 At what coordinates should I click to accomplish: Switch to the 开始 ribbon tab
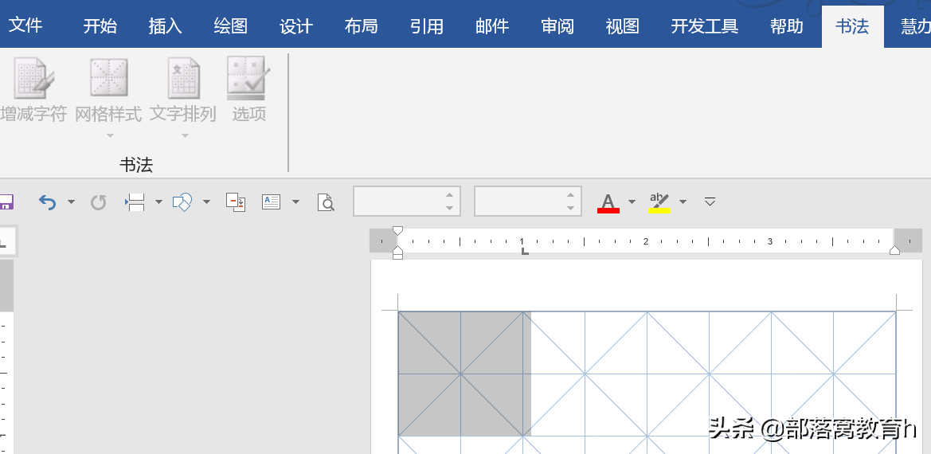pyautogui.click(x=100, y=26)
